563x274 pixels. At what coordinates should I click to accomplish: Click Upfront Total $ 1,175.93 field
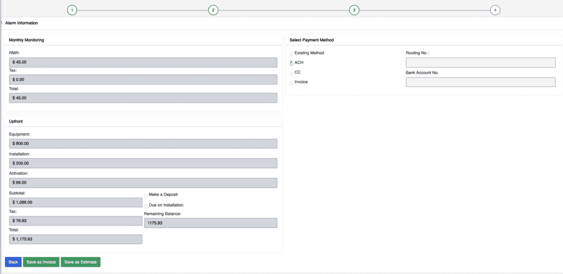pos(75,239)
